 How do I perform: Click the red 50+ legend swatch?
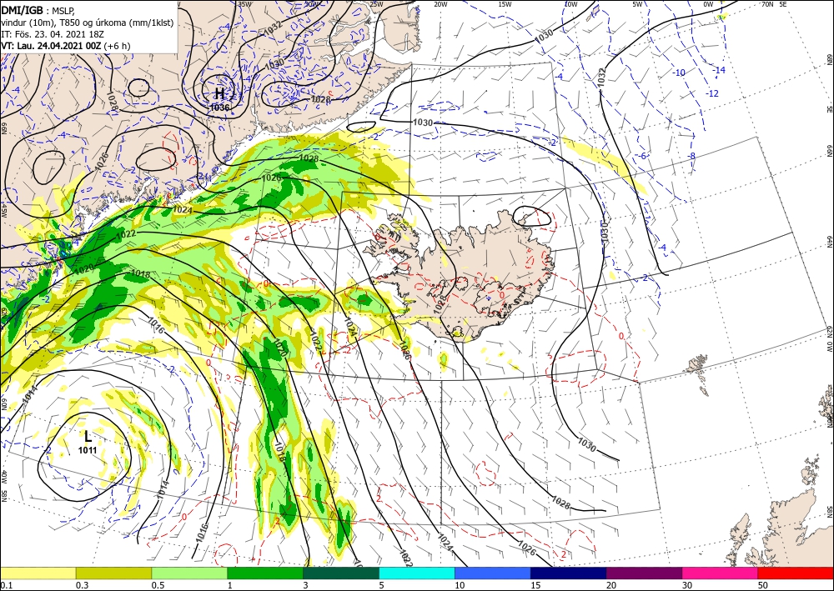click(796, 573)
